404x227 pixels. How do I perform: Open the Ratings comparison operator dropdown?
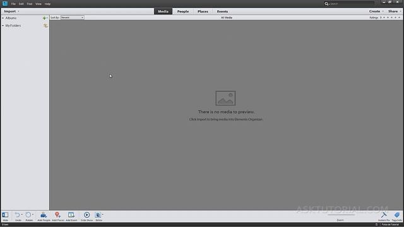coord(381,18)
